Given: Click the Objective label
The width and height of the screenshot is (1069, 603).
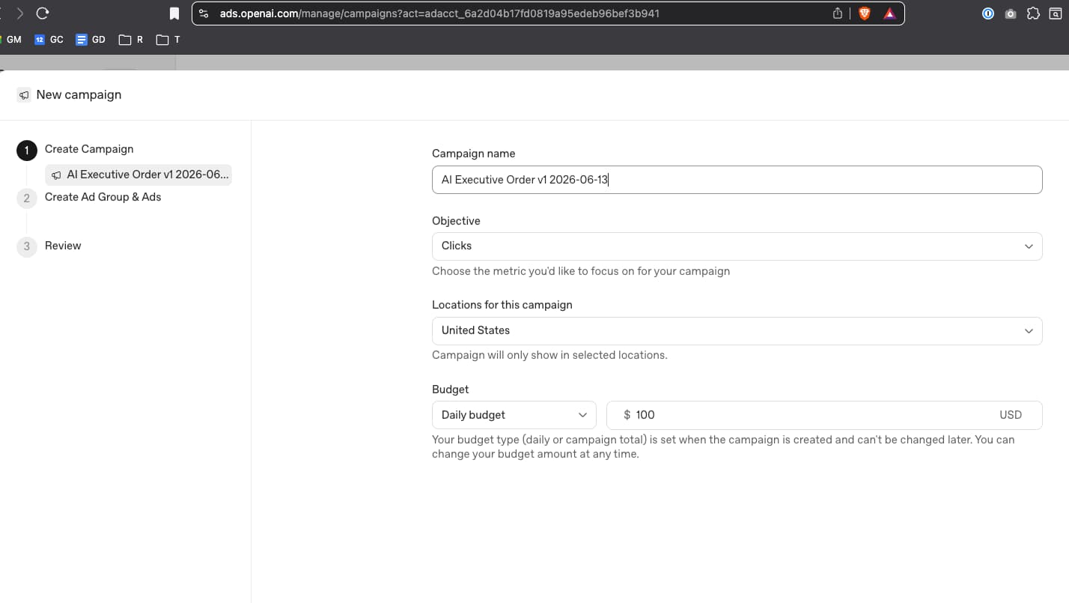Looking at the screenshot, I should point(456,221).
